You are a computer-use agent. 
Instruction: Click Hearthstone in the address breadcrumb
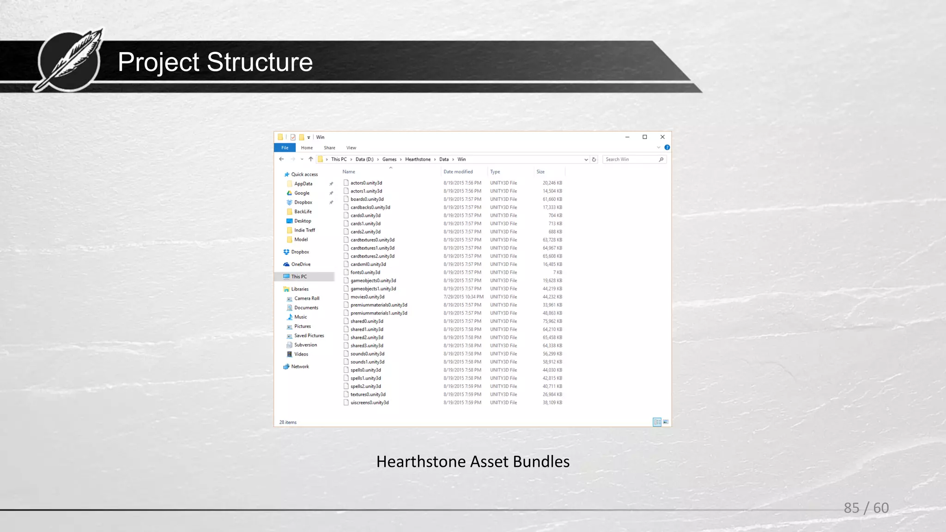point(418,159)
